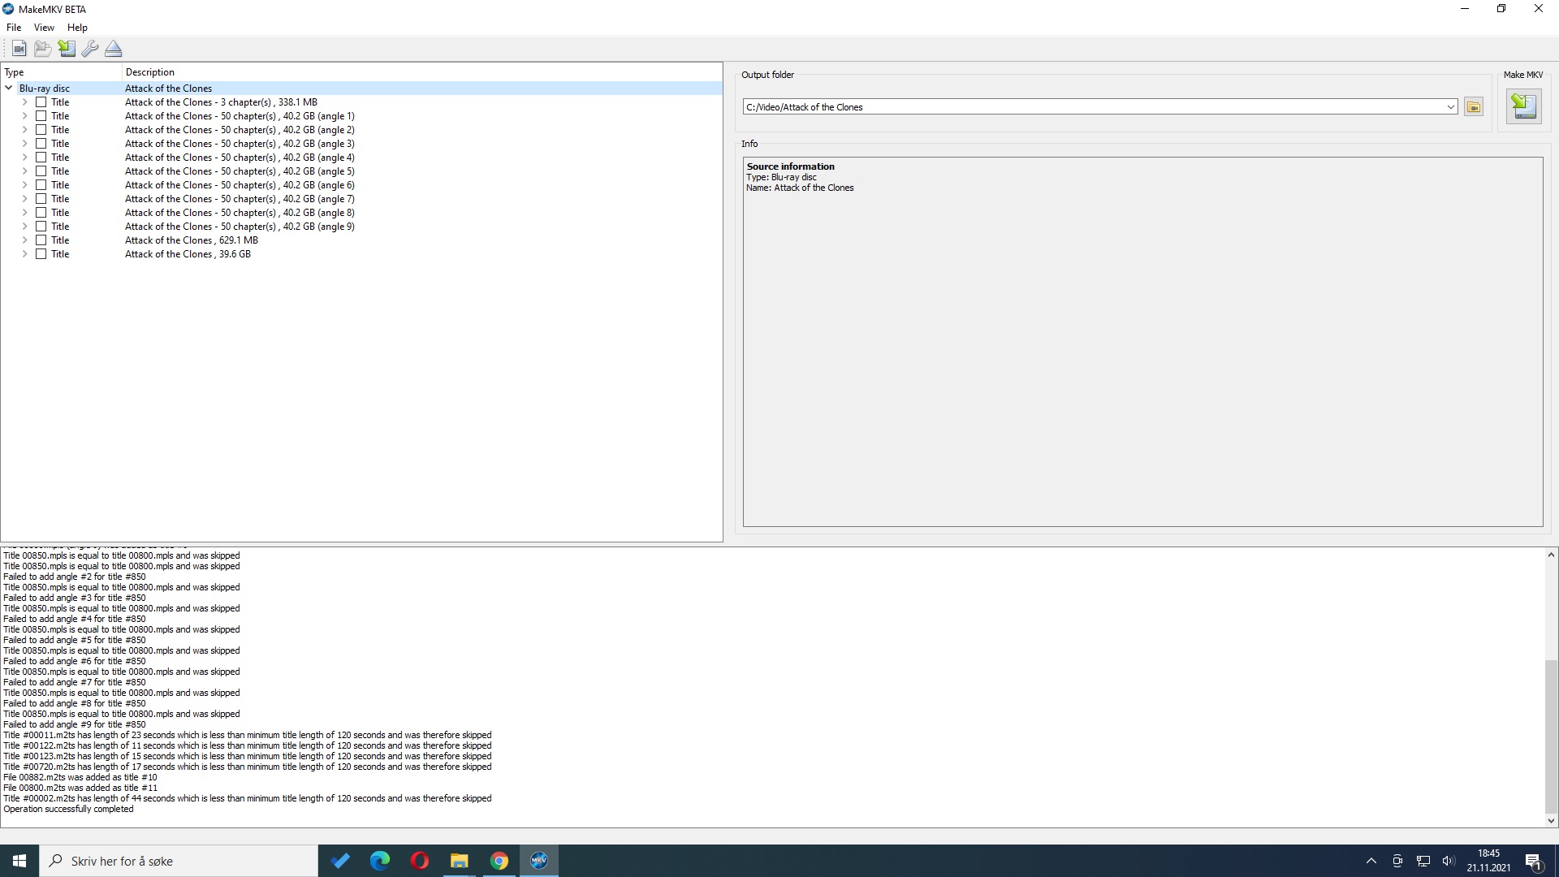
Task: Check the 629.1 MB title checkbox
Action: click(x=41, y=240)
